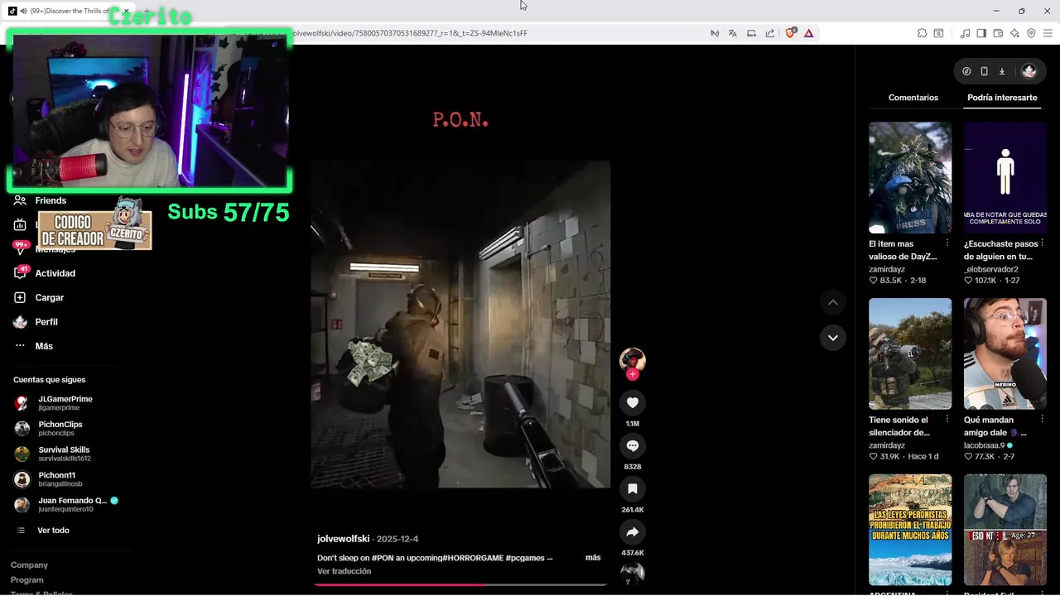Image resolution: width=1060 pixels, height=596 pixels.
Task: Go to next video with down arrow
Action: pos(833,337)
